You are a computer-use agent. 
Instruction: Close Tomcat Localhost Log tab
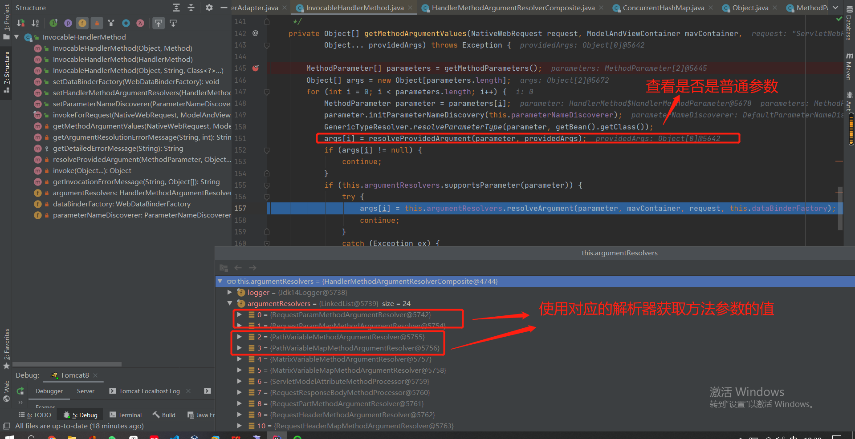(x=188, y=391)
